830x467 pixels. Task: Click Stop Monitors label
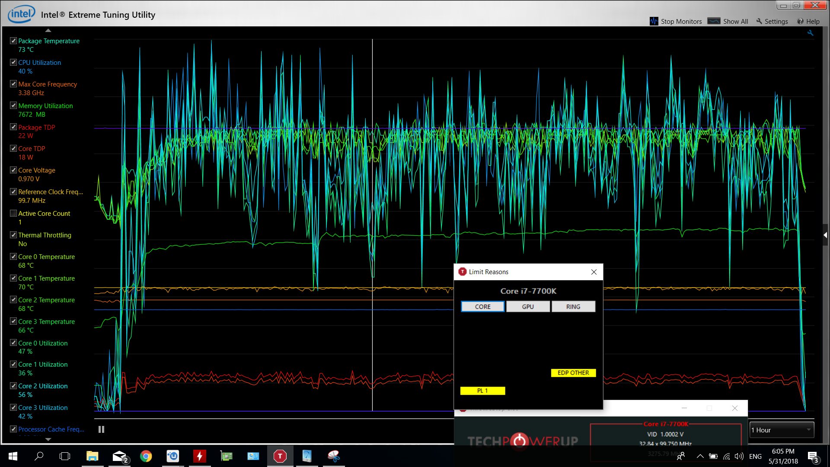click(681, 21)
